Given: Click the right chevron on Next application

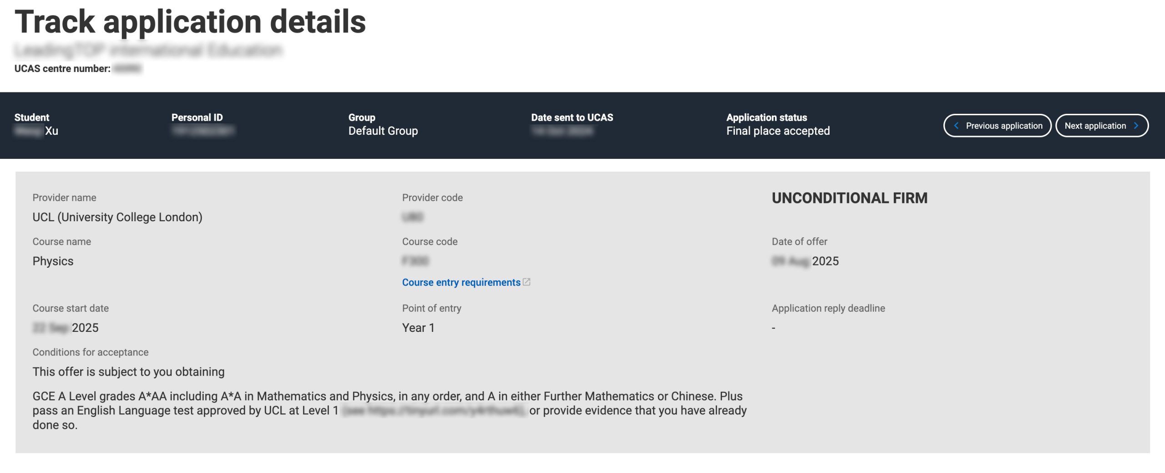Looking at the screenshot, I should (1136, 126).
